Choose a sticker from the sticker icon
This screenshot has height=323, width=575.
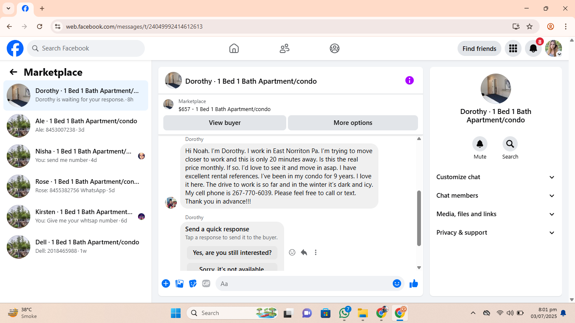193,283
